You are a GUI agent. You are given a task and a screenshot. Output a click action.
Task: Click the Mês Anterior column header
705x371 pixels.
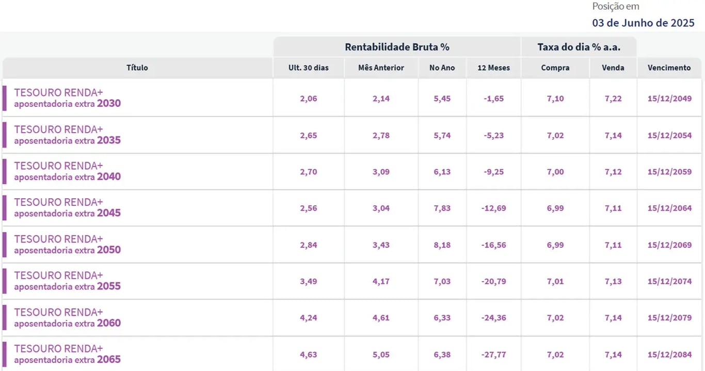click(x=381, y=68)
